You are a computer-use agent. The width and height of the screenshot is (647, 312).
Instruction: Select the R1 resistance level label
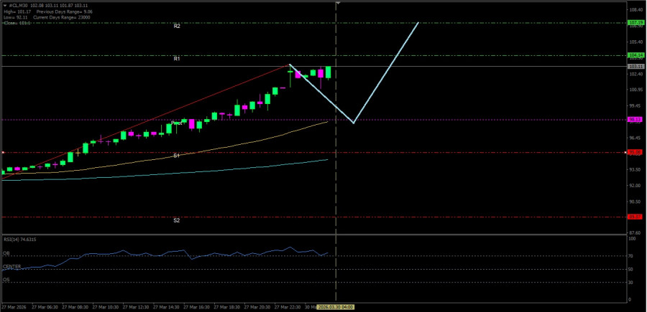point(177,58)
